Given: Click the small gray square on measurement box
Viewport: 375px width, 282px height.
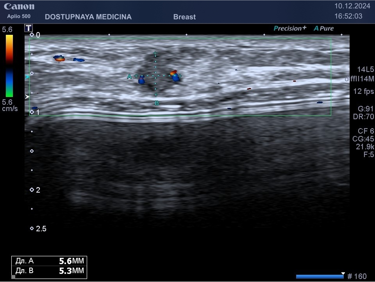Looking at the screenshot, I should click(x=13, y=277).
